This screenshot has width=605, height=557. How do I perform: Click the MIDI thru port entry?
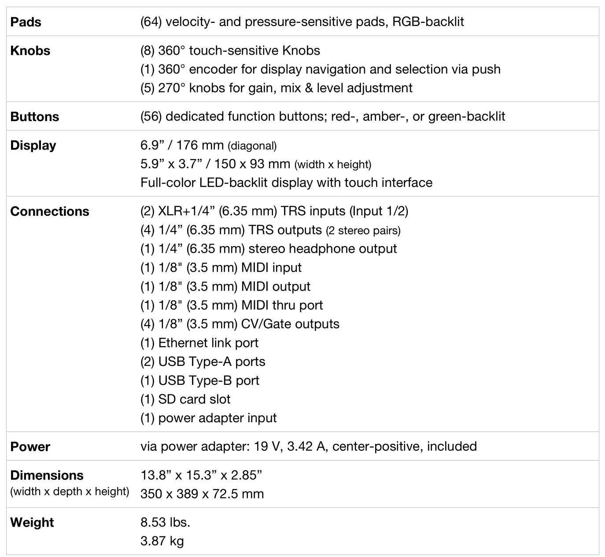(x=232, y=306)
